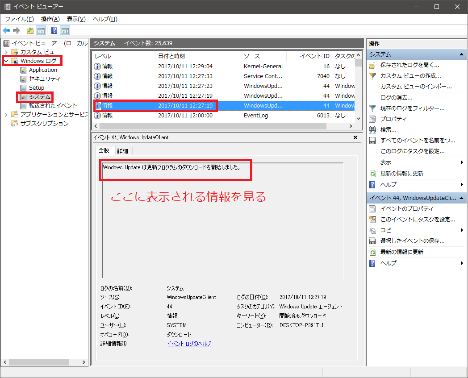Click the Application log icon in the tree
Image resolution: width=468 pixels, height=378 pixels.
click(23, 70)
